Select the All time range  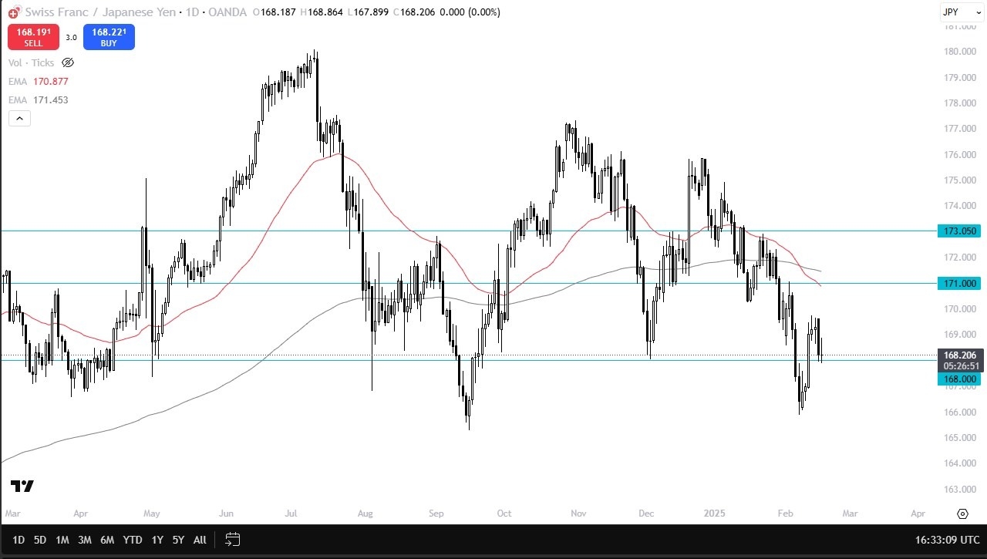click(x=200, y=540)
